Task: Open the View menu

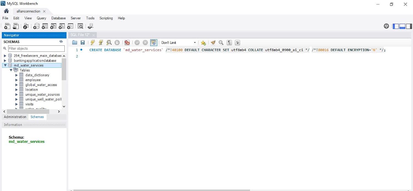Action: click(x=28, y=18)
